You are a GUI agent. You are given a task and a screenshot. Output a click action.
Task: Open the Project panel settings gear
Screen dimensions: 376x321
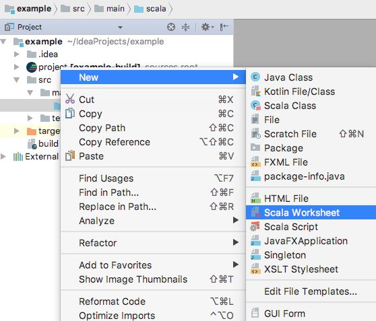coord(207,27)
